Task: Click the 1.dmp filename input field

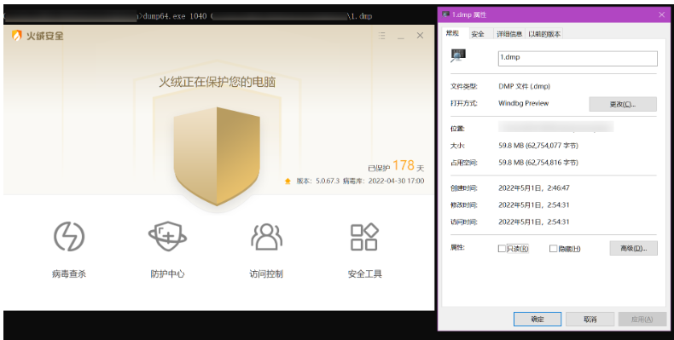Action: pos(578,59)
